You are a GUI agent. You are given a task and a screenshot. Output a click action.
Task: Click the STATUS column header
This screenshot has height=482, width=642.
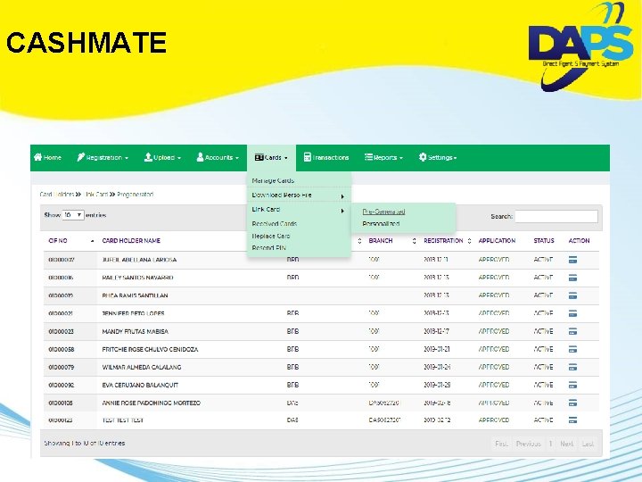point(544,241)
